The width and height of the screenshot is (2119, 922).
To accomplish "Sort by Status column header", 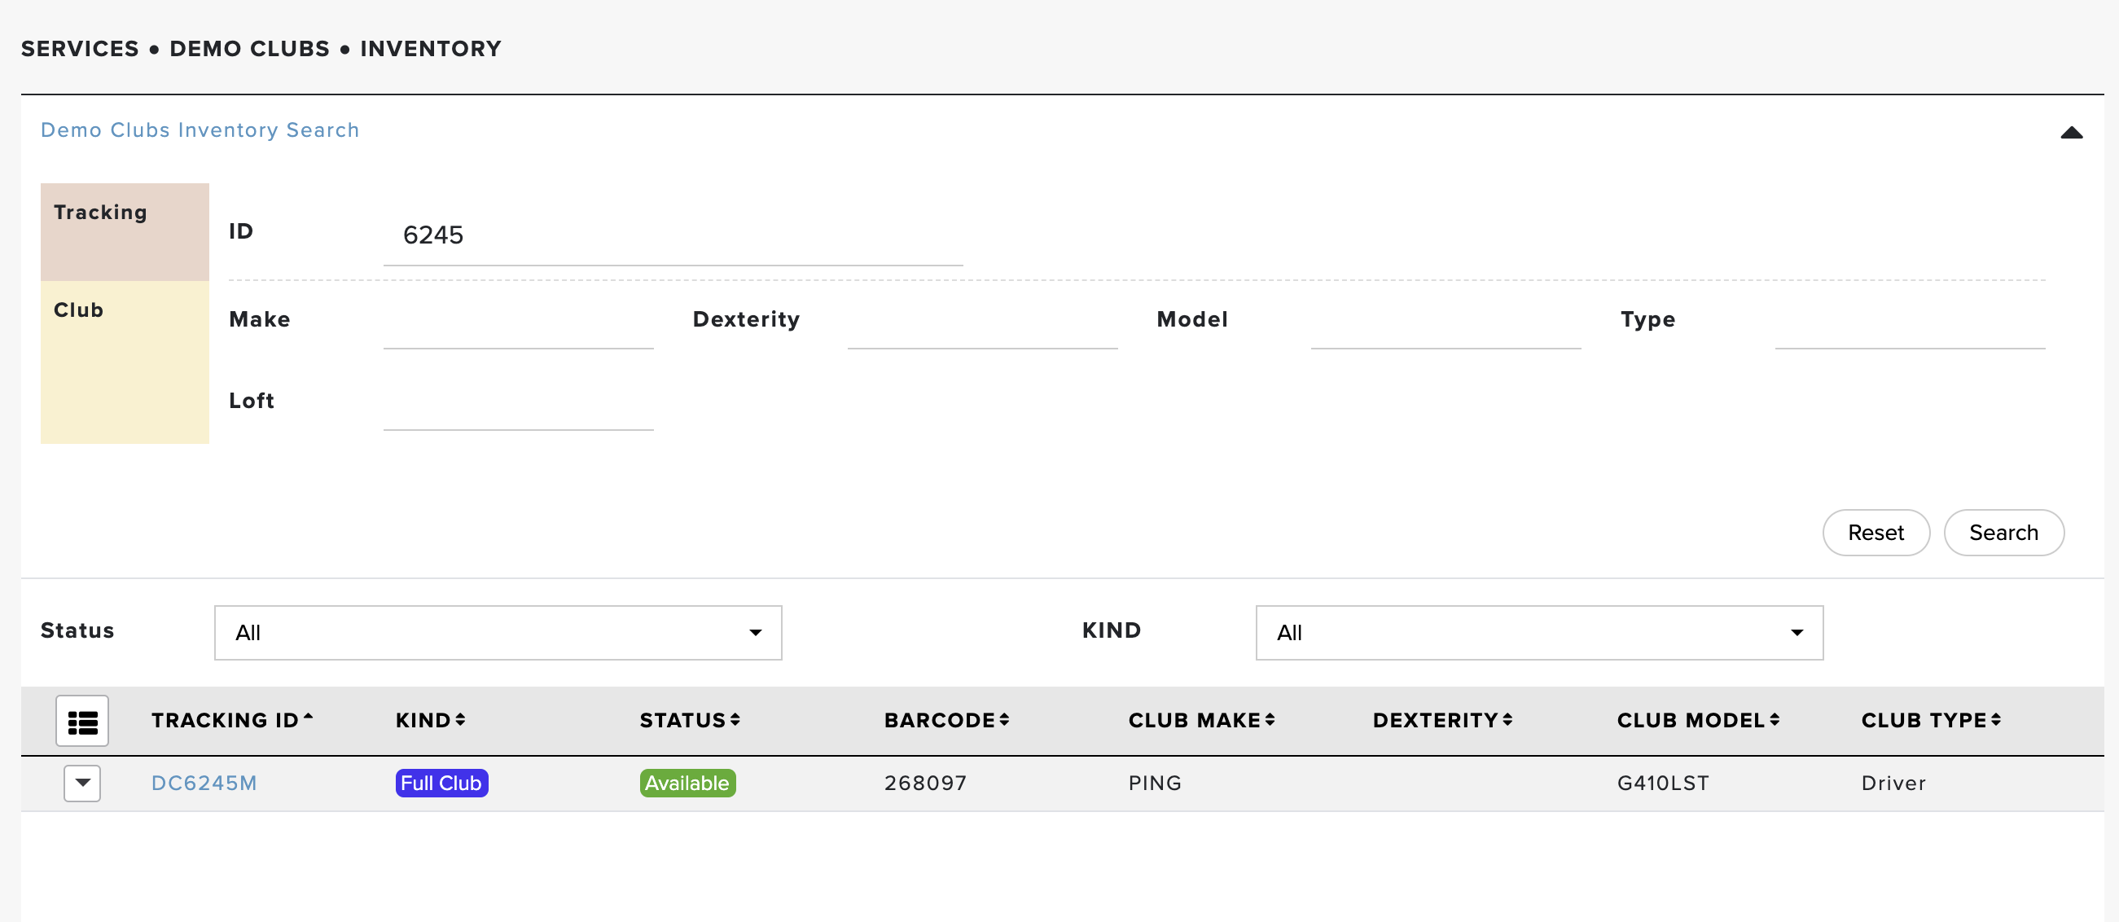I will pos(689,721).
